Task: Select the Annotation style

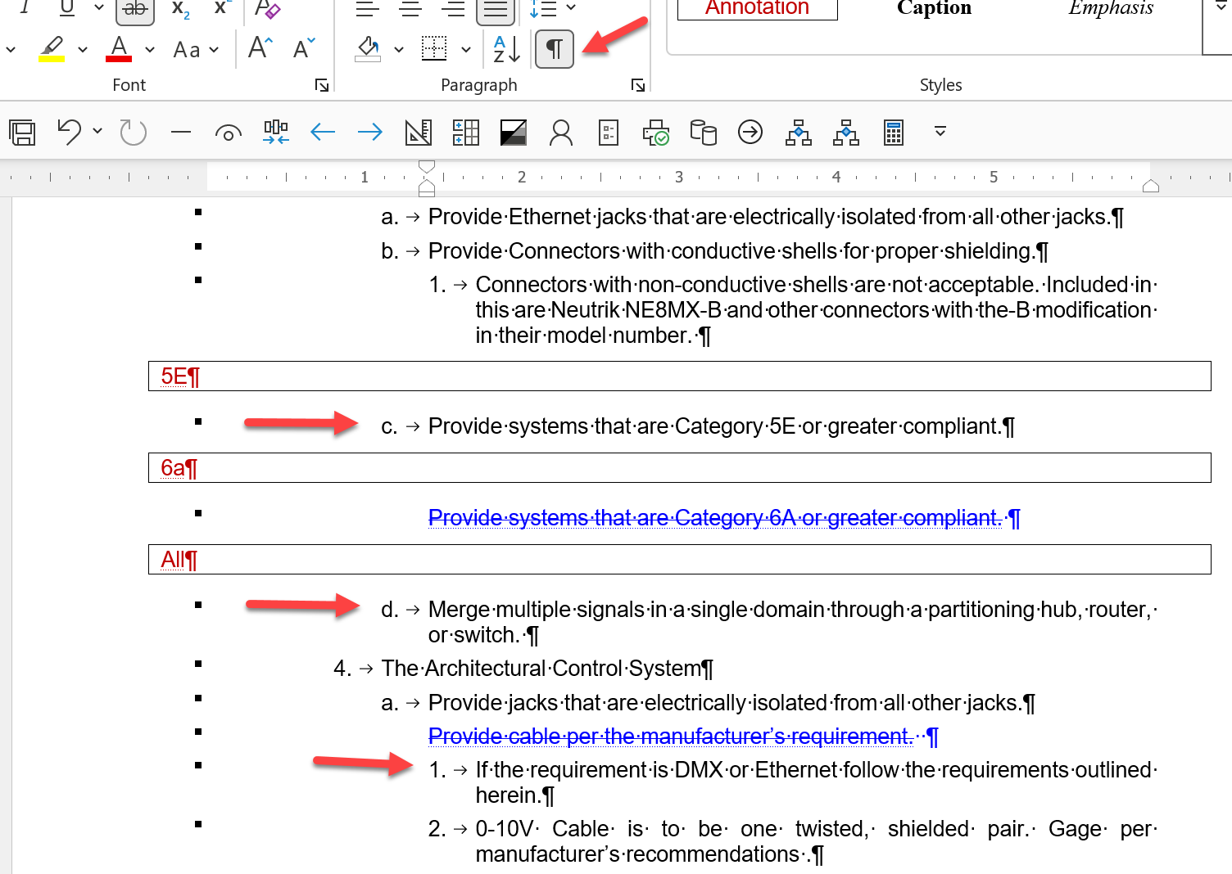Action: (757, 9)
